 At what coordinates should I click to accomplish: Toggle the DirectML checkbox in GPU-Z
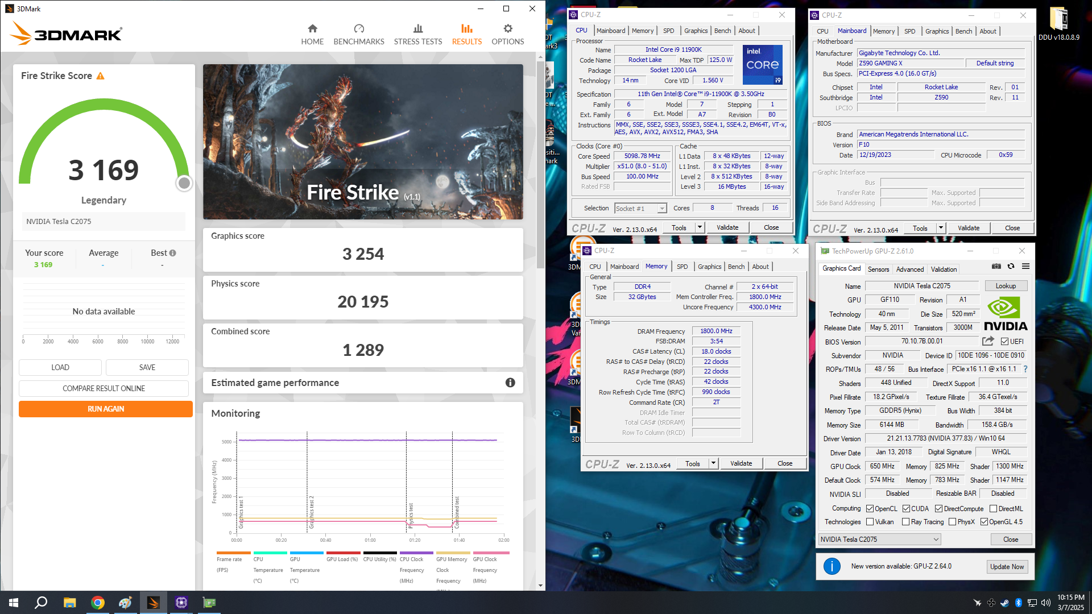click(994, 509)
